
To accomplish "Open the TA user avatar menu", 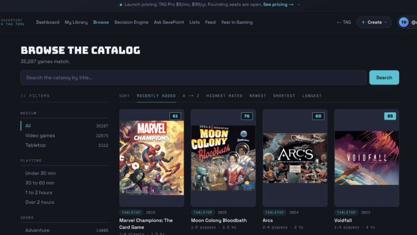I will (403, 22).
